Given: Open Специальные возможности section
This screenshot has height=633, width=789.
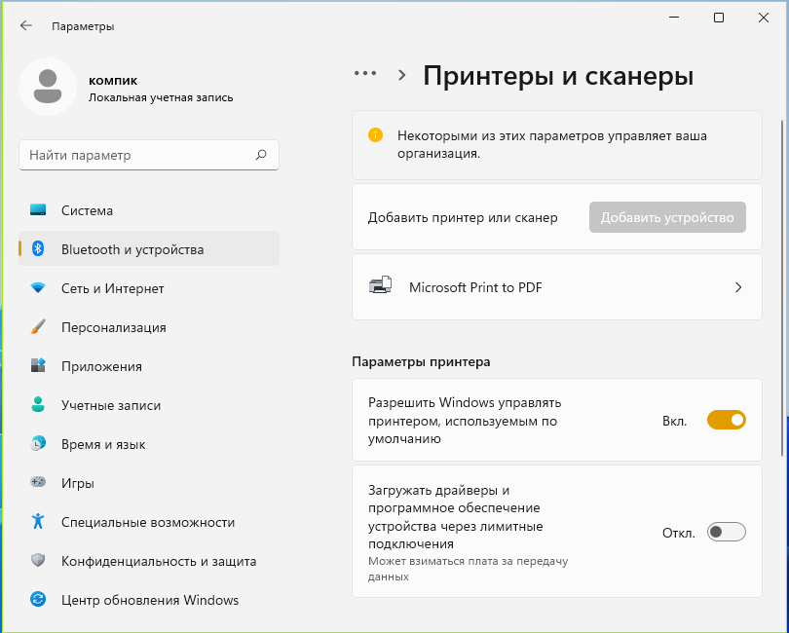Looking at the screenshot, I should [x=149, y=522].
